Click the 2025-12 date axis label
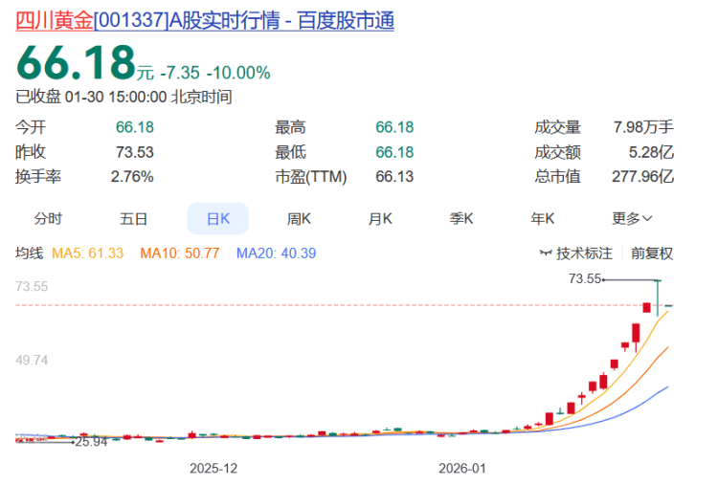The height and width of the screenshot is (485, 718). [213, 469]
